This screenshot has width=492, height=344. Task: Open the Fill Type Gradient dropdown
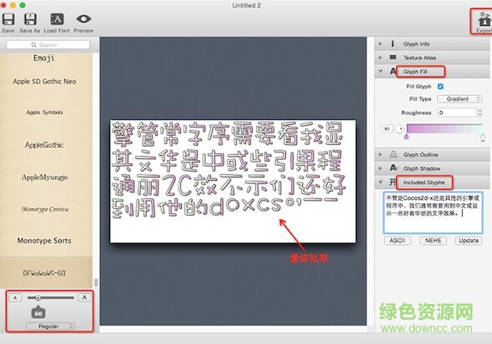pos(459,99)
